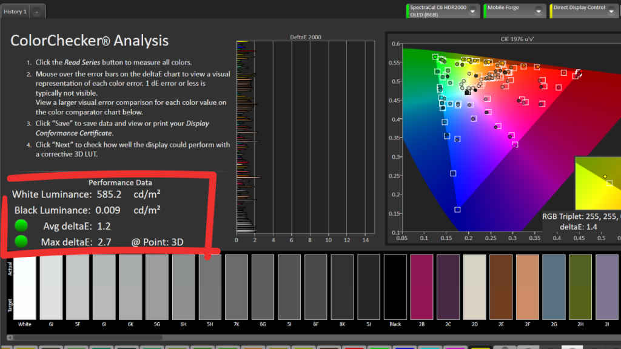Choose the brown 2E color patch
The width and height of the screenshot is (621, 349).
(501, 287)
